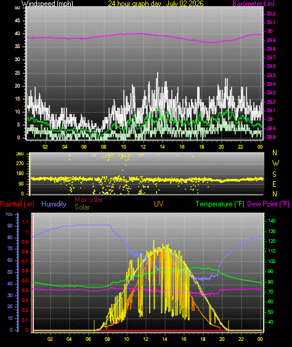The width and height of the screenshot is (292, 347).
Task: Click the '08' hour label under the wind graph
Action: coord(103,147)
